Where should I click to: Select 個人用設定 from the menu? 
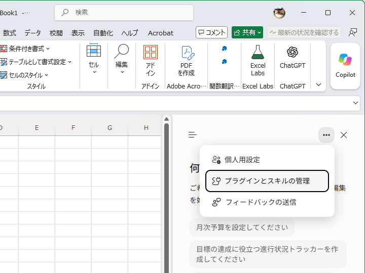pyautogui.click(x=267, y=160)
